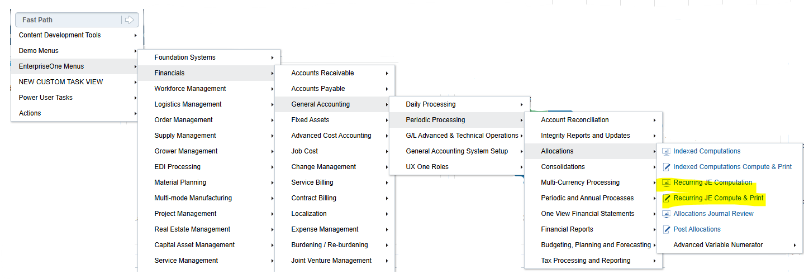The width and height of the screenshot is (804, 279).
Task: Click the Recurring JE Computation chart icon
Action: 666,182
